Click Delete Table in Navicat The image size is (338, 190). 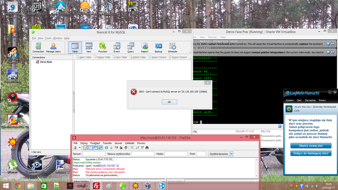137,57
